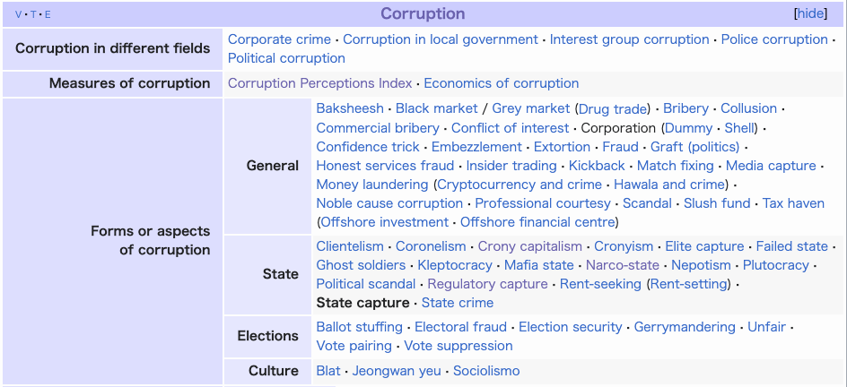Collapse the navbox using the hide link
The image size is (847, 387).
810,14
